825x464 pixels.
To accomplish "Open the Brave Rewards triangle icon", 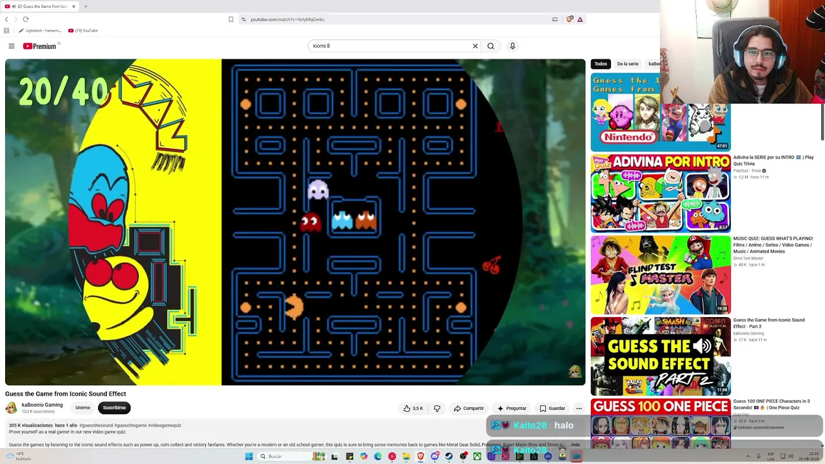I will tap(580, 19).
